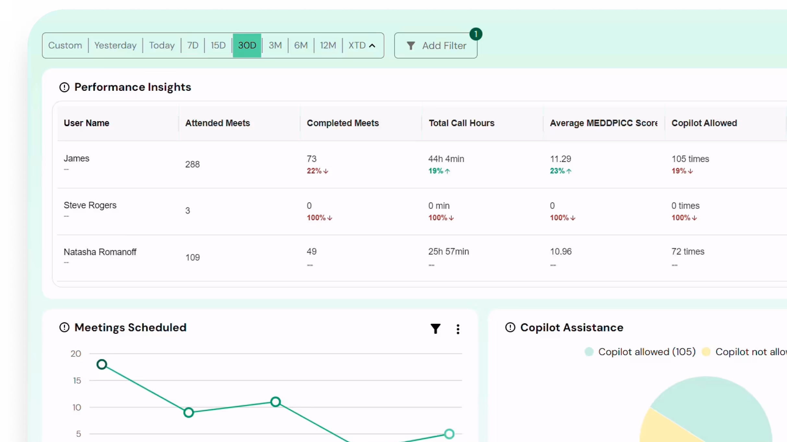
Task: Select the active 30D range tab
Action: point(247,45)
